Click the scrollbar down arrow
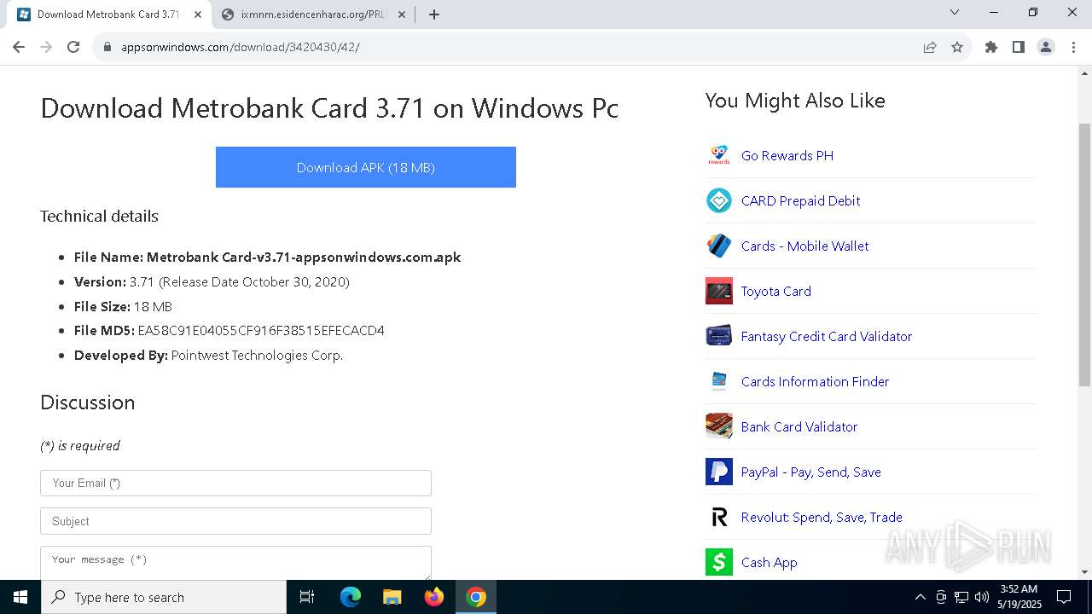1092x614 pixels. point(1084,572)
